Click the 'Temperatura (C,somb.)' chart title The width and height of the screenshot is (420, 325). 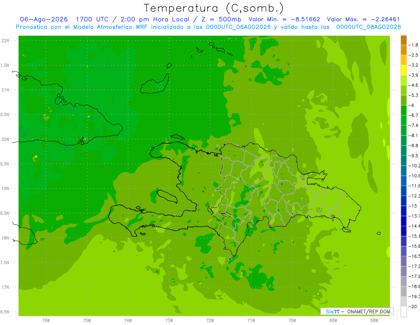click(x=214, y=8)
